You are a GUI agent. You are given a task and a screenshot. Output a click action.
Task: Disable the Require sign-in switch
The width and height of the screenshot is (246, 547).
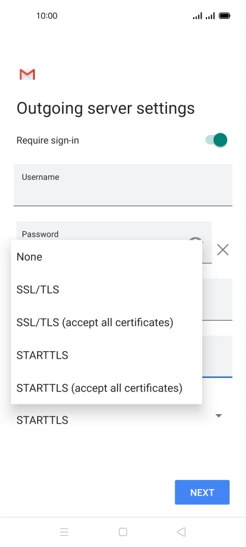coord(216,140)
